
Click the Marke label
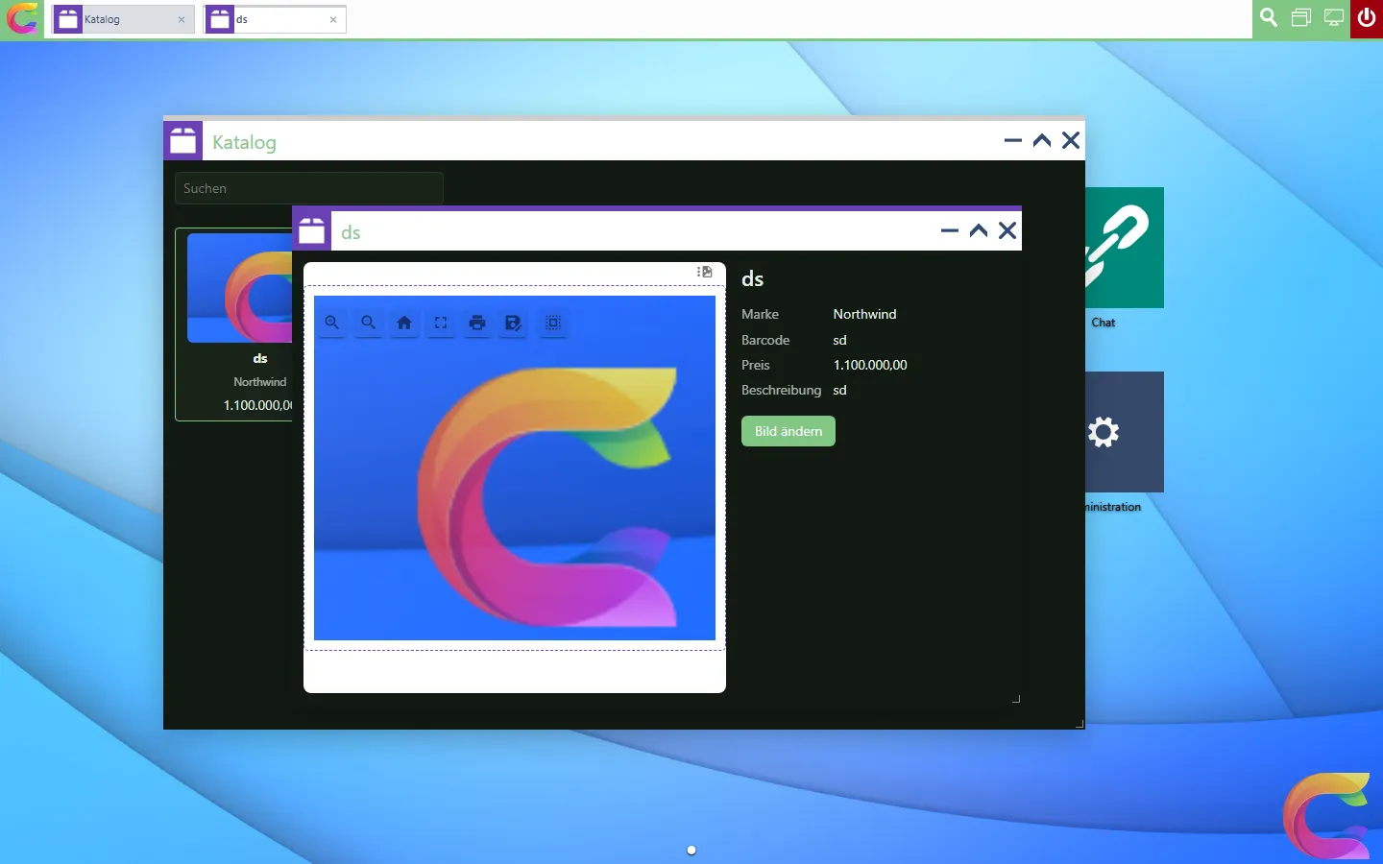click(x=760, y=314)
